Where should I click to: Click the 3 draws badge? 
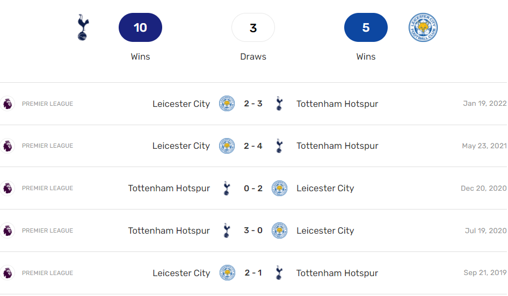pos(253,27)
